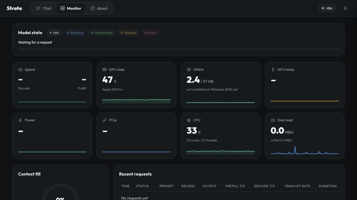Screen dimensions: 357x200
Task: Click the CPU processor icon
Action: pos(189,120)
